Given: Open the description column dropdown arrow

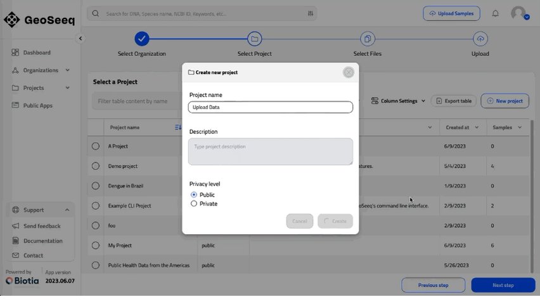Looking at the screenshot, I should [430, 128].
